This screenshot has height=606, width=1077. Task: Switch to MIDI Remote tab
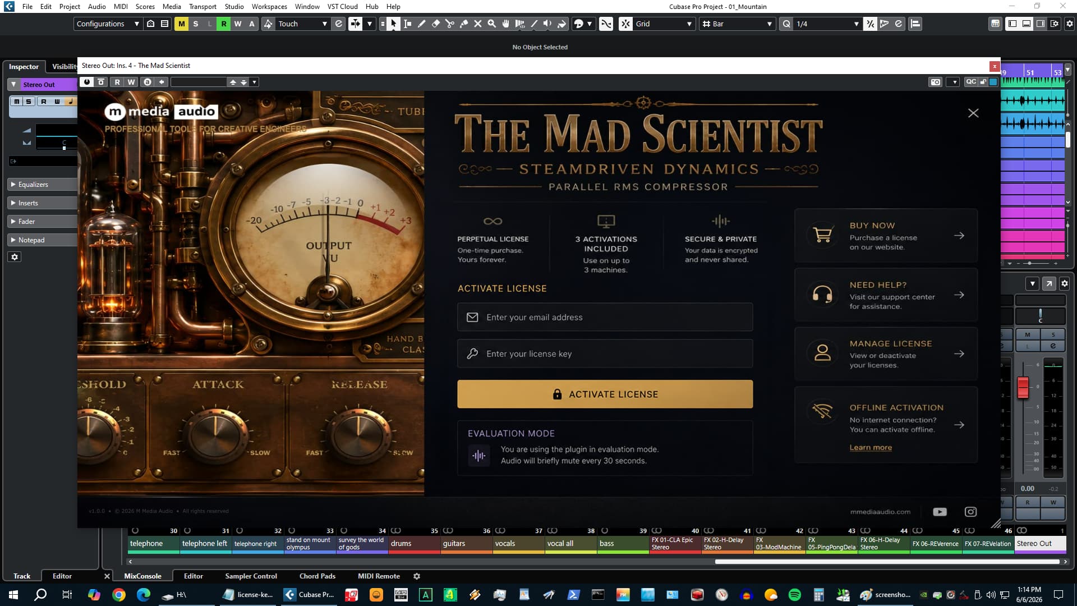point(379,576)
